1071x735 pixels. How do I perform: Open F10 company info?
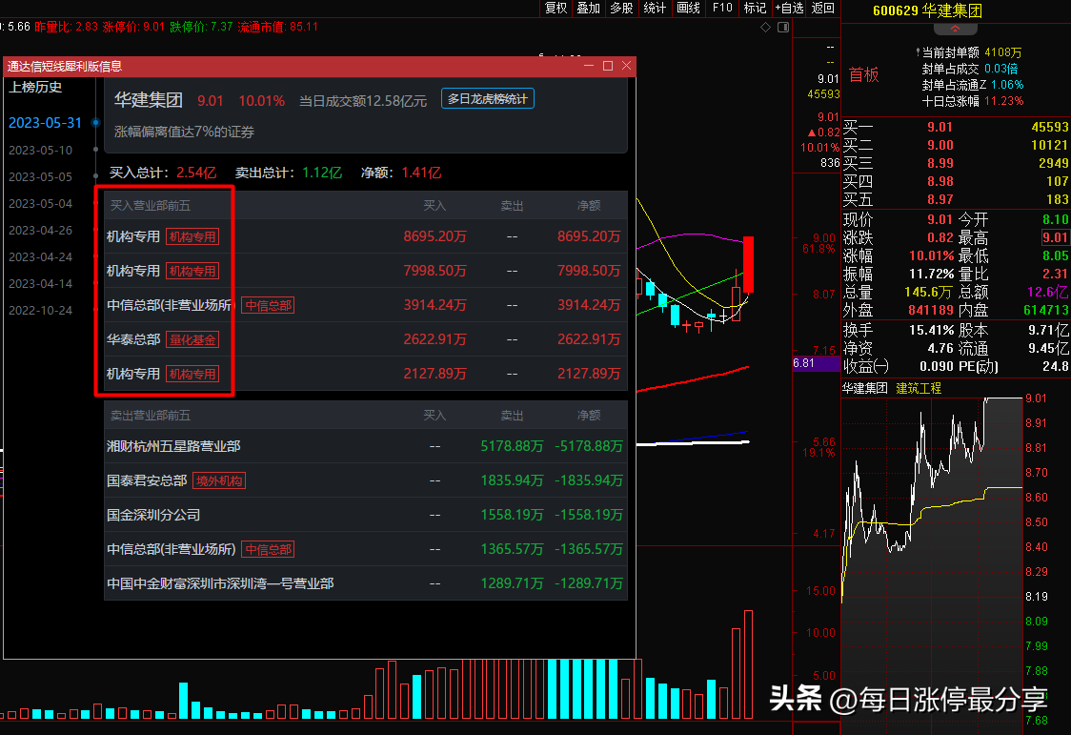coord(721,8)
